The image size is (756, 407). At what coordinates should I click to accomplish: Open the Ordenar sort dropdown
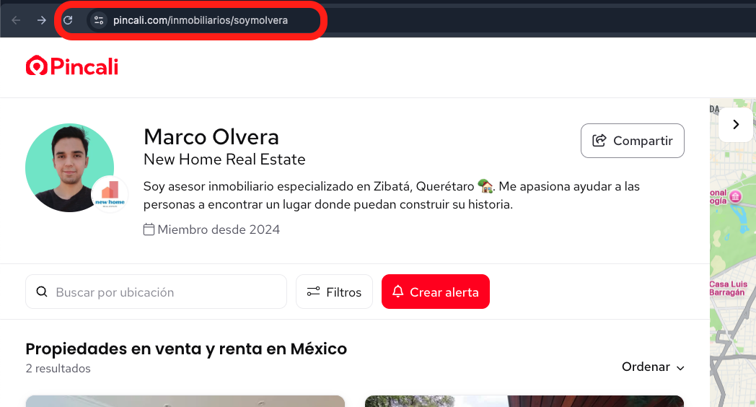653,367
